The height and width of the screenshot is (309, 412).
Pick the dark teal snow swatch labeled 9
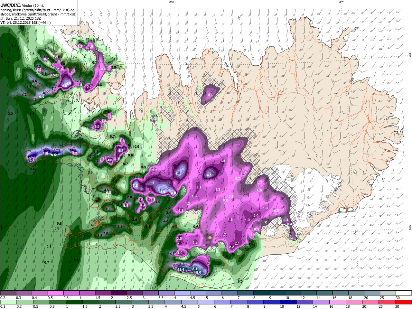click(277, 293)
